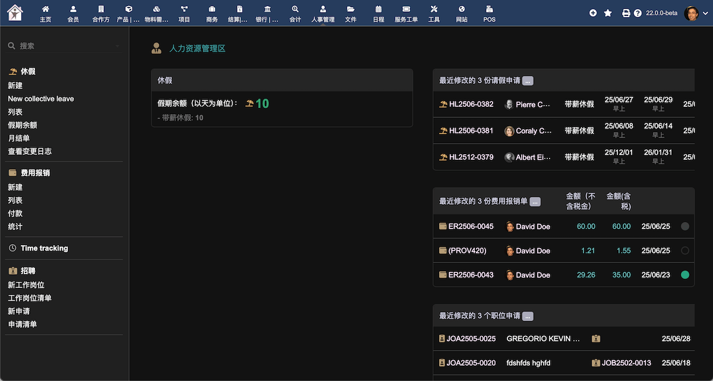The width and height of the screenshot is (713, 381).
Task: Open leave request HL2506-0382
Action: [x=471, y=104]
